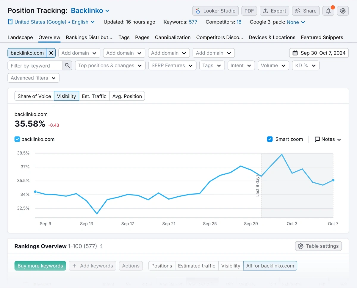Open the first Add domain dropdown
Screen dimensions: 357x288
(x=79, y=53)
